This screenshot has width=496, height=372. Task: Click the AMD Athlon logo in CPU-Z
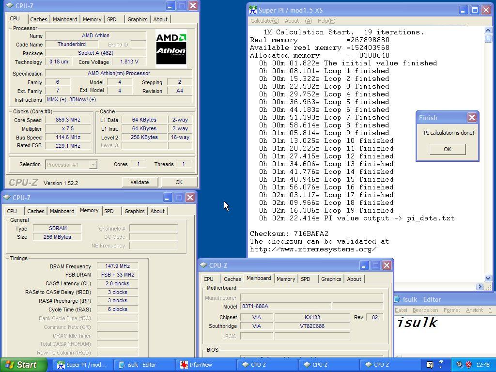(x=171, y=49)
